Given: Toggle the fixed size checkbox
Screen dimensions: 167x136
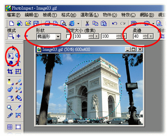Looking at the screenshot, I should click(x=68, y=36).
